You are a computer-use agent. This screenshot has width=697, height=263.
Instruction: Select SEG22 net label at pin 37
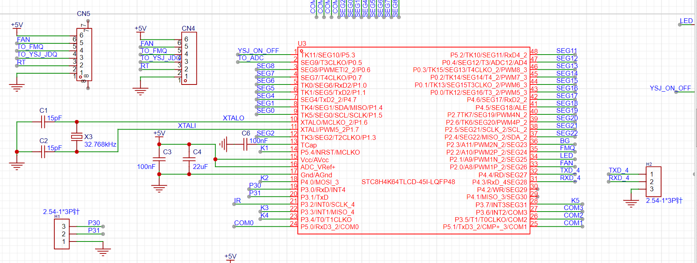click(567, 133)
